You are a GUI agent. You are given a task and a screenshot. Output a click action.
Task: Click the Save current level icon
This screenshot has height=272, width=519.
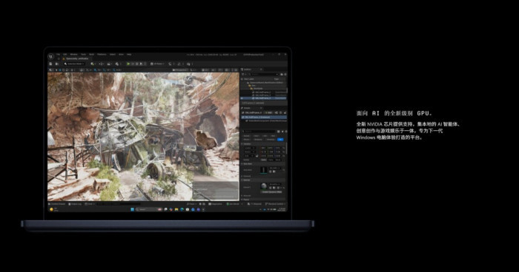point(50,64)
